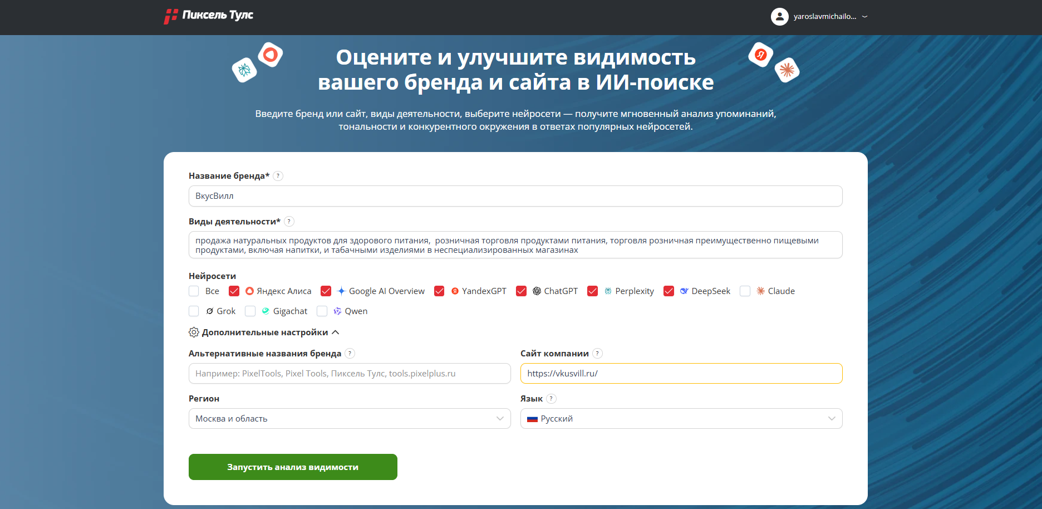Click the user avatar icon
Image resolution: width=1042 pixels, height=509 pixels.
point(779,17)
